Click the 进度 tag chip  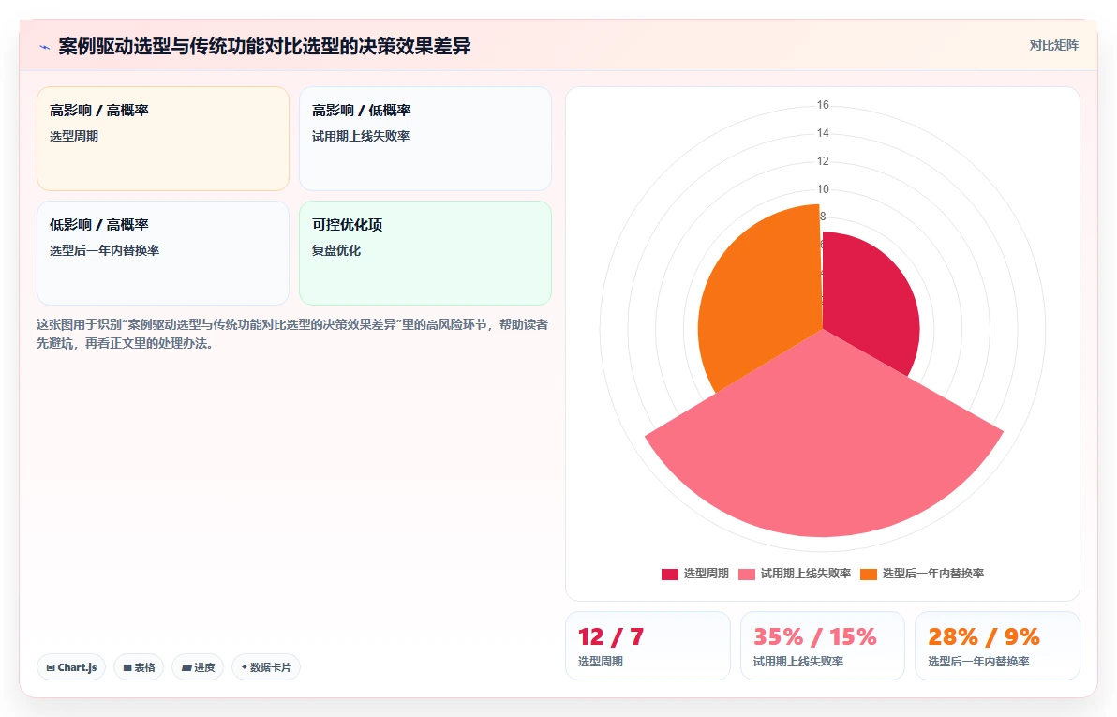pyautogui.click(x=198, y=668)
